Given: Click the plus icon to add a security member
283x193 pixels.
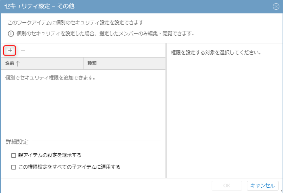Looking at the screenshot, I should [10, 50].
